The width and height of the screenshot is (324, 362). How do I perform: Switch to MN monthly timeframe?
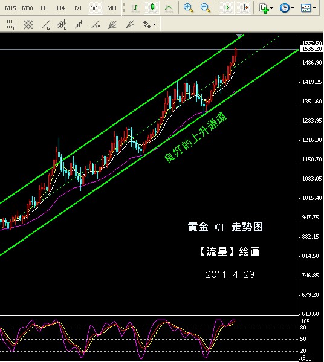click(x=112, y=8)
